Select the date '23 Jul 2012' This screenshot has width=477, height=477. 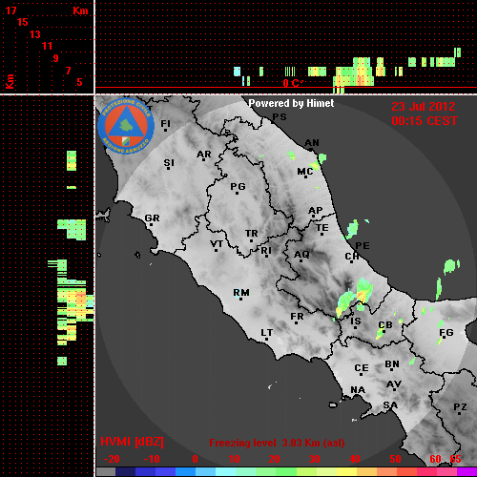[x=424, y=107]
